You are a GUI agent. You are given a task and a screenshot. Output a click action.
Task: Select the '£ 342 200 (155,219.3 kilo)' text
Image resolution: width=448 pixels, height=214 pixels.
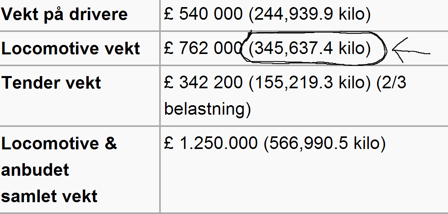(268, 83)
